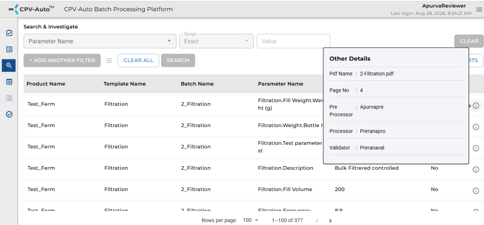Click the Other Details popup title
The height and width of the screenshot is (225, 484).
coord(350,59)
